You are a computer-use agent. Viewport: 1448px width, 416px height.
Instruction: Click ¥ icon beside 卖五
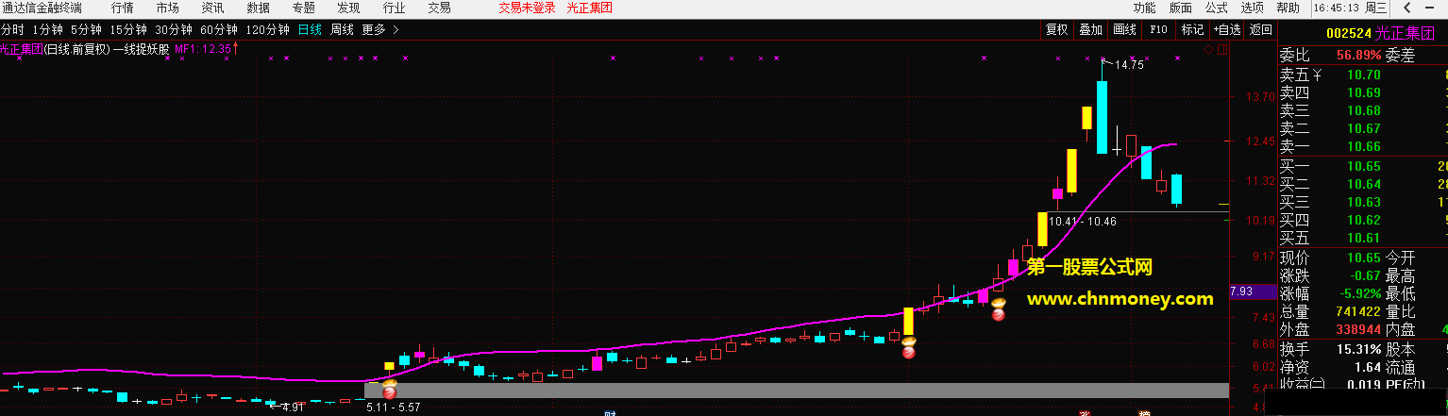tap(1316, 75)
